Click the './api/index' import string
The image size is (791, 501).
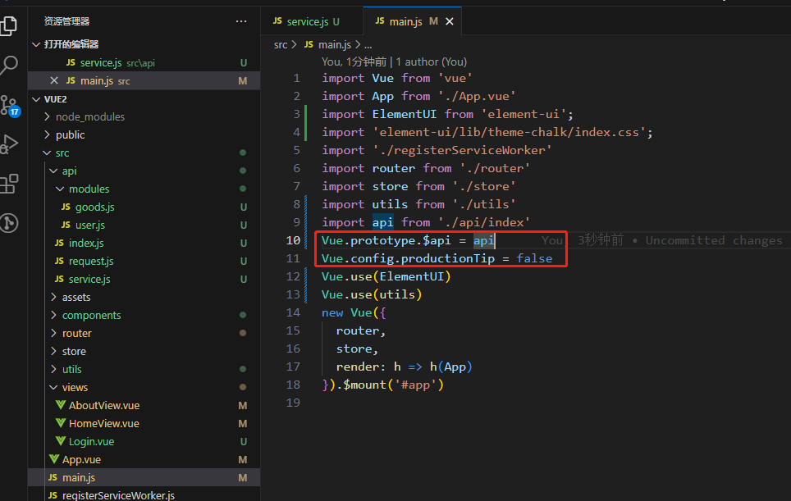(x=484, y=222)
